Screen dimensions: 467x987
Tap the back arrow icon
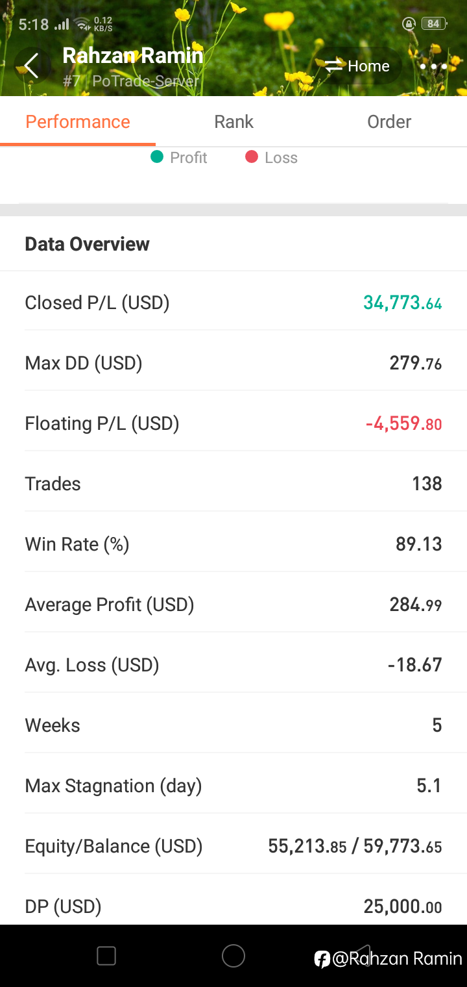click(31, 66)
